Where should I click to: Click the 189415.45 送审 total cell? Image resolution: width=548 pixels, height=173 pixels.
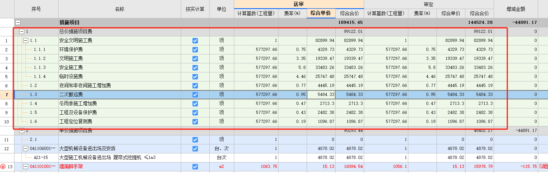coord(349,23)
